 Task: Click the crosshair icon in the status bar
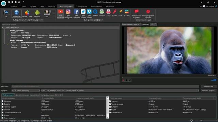click(x=191, y=121)
